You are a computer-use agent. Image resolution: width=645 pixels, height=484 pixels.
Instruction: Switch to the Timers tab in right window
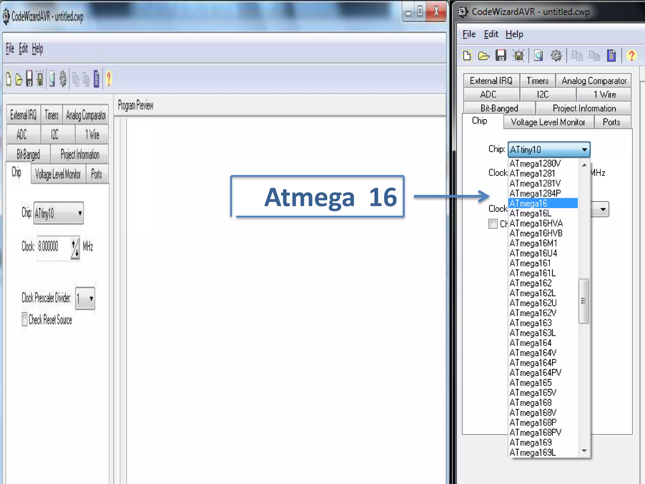coord(537,81)
